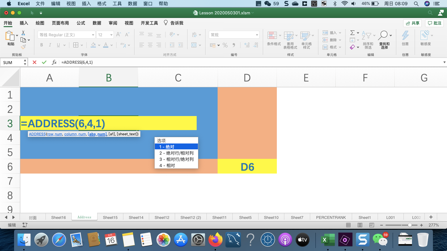Toggle Bold formatting

coord(42,45)
